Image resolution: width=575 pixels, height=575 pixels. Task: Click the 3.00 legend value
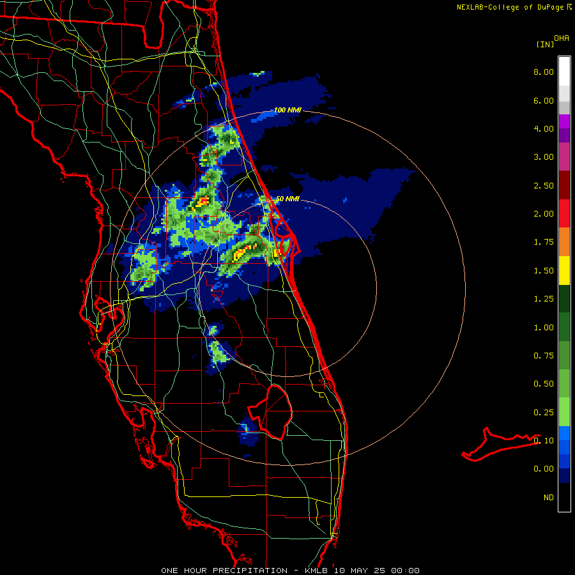(544, 157)
